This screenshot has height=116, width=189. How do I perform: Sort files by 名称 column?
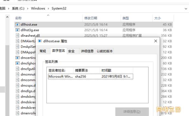[48, 18]
